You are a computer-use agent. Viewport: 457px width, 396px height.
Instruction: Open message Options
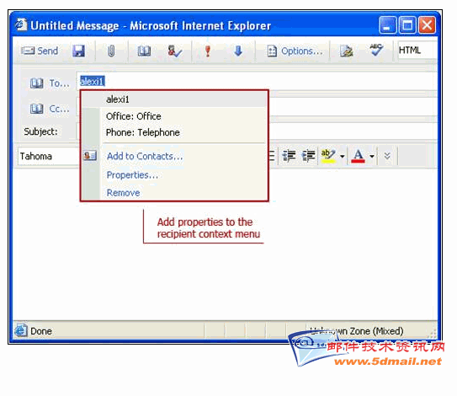[x=295, y=51]
